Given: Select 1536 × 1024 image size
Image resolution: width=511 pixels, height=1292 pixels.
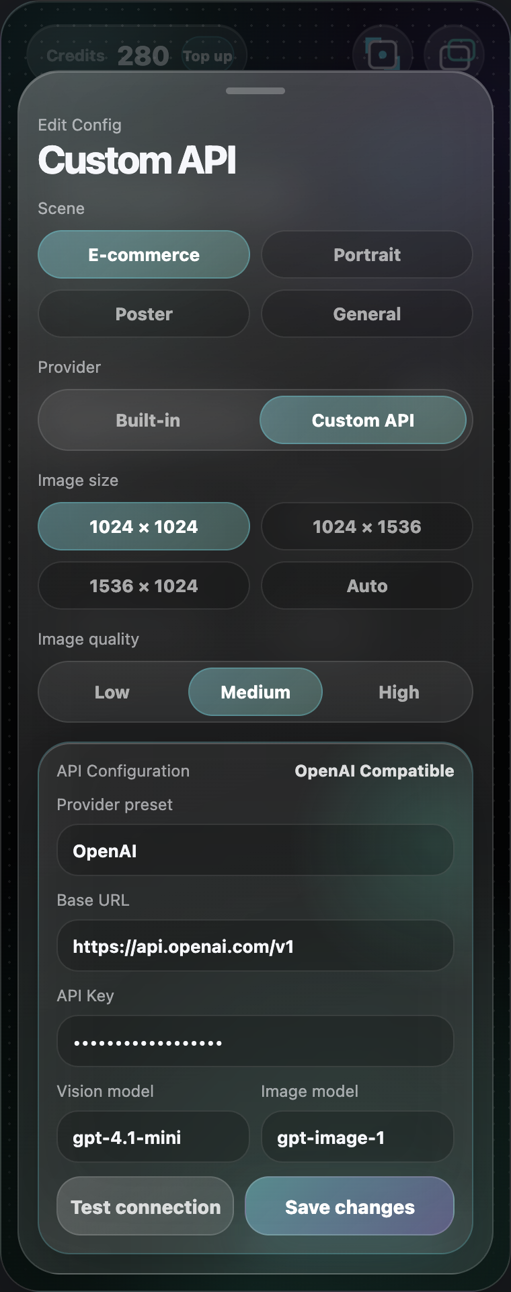Looking at the screenshot, I should pos(144,585).
